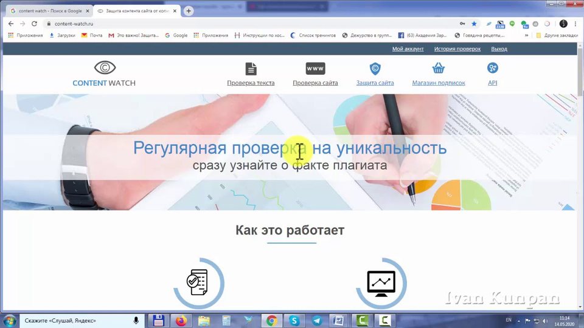The image size is (584, 328).
Task: Open Firefox from the taskbar
Action: 181,320
